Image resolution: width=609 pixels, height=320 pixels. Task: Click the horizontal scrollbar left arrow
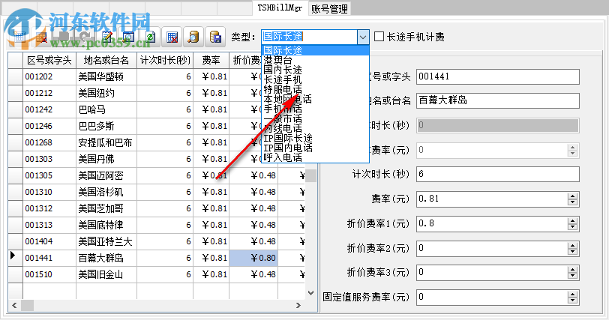[14, 305]
